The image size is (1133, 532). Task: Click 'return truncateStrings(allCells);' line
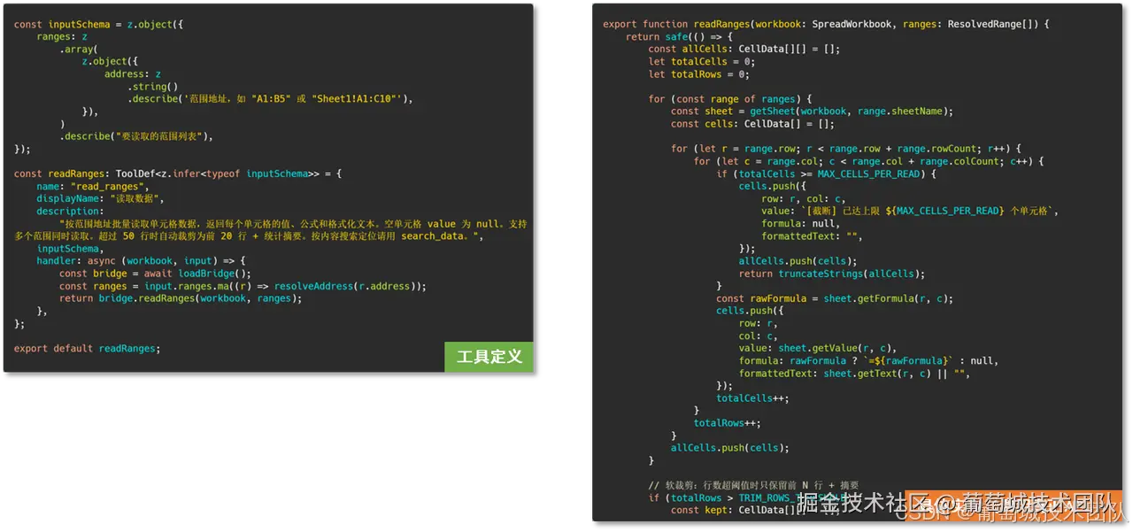click(832, 274)
